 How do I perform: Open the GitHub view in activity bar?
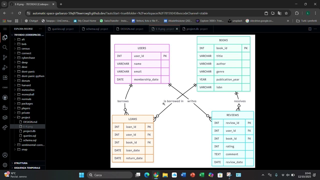click(x=5, y=97)
